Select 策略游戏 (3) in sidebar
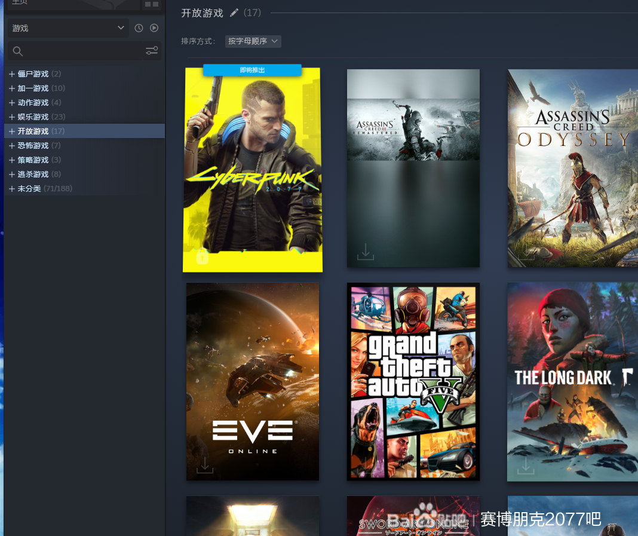This screenshot has width=638, height=536. tap(84, 160)
